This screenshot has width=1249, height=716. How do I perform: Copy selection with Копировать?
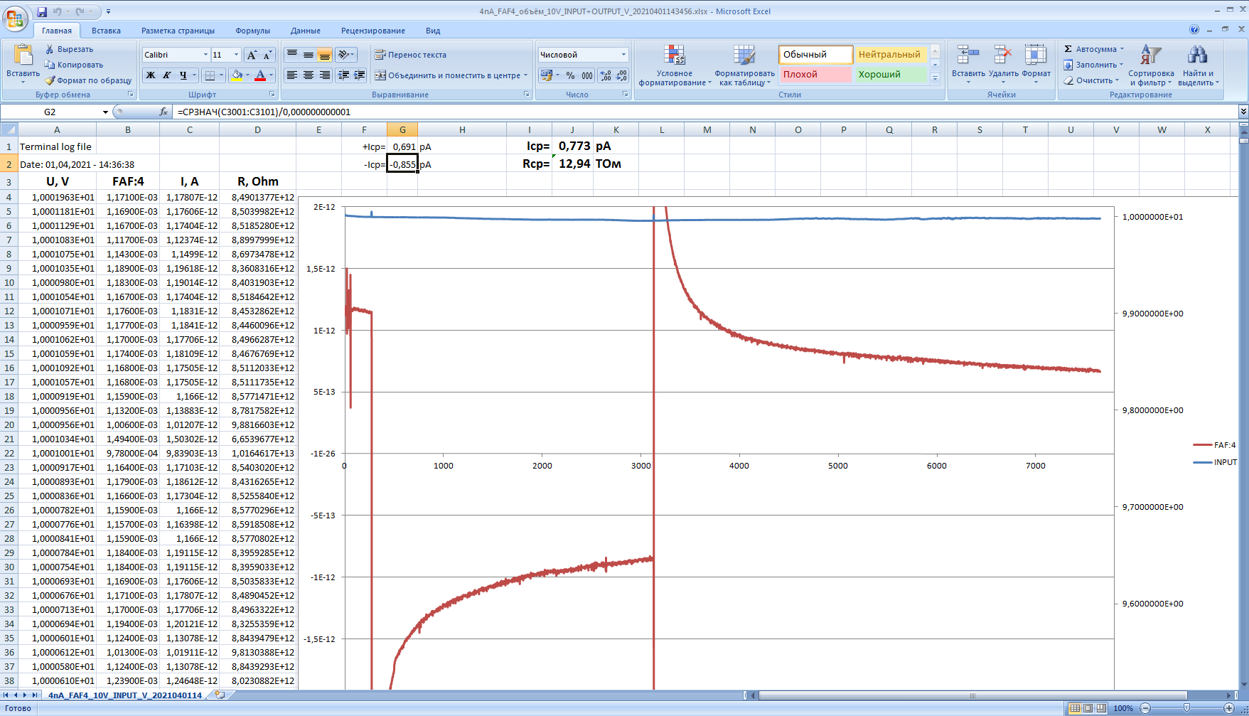(x=74, y=65)
